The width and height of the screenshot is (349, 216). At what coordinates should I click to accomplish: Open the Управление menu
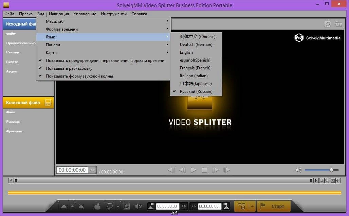coord(85,14)
